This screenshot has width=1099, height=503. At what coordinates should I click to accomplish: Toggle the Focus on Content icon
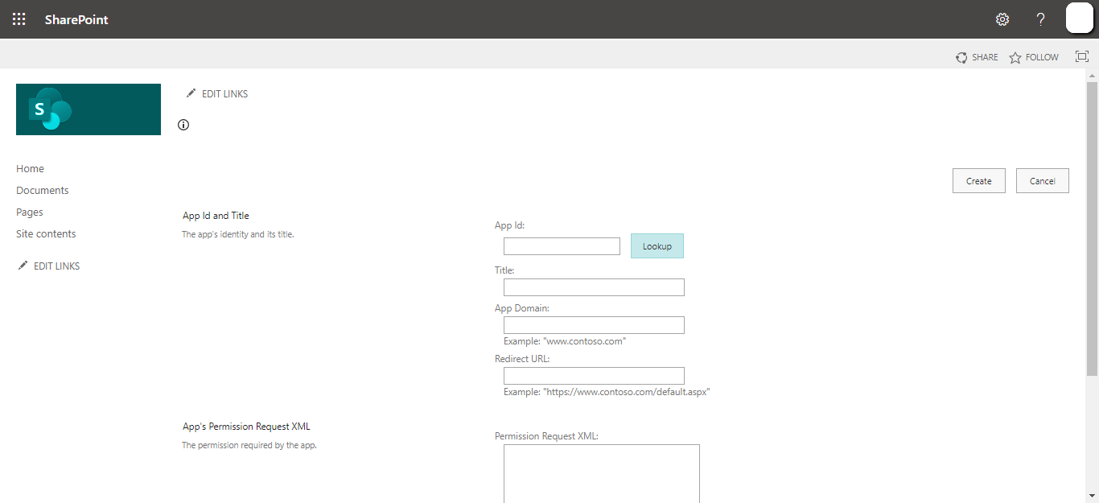(x=1082, y=56)
